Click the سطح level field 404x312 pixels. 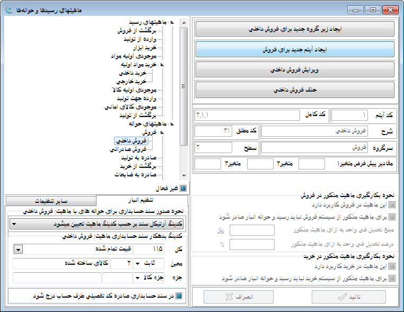pyautogui.click(x=213, y=148)
